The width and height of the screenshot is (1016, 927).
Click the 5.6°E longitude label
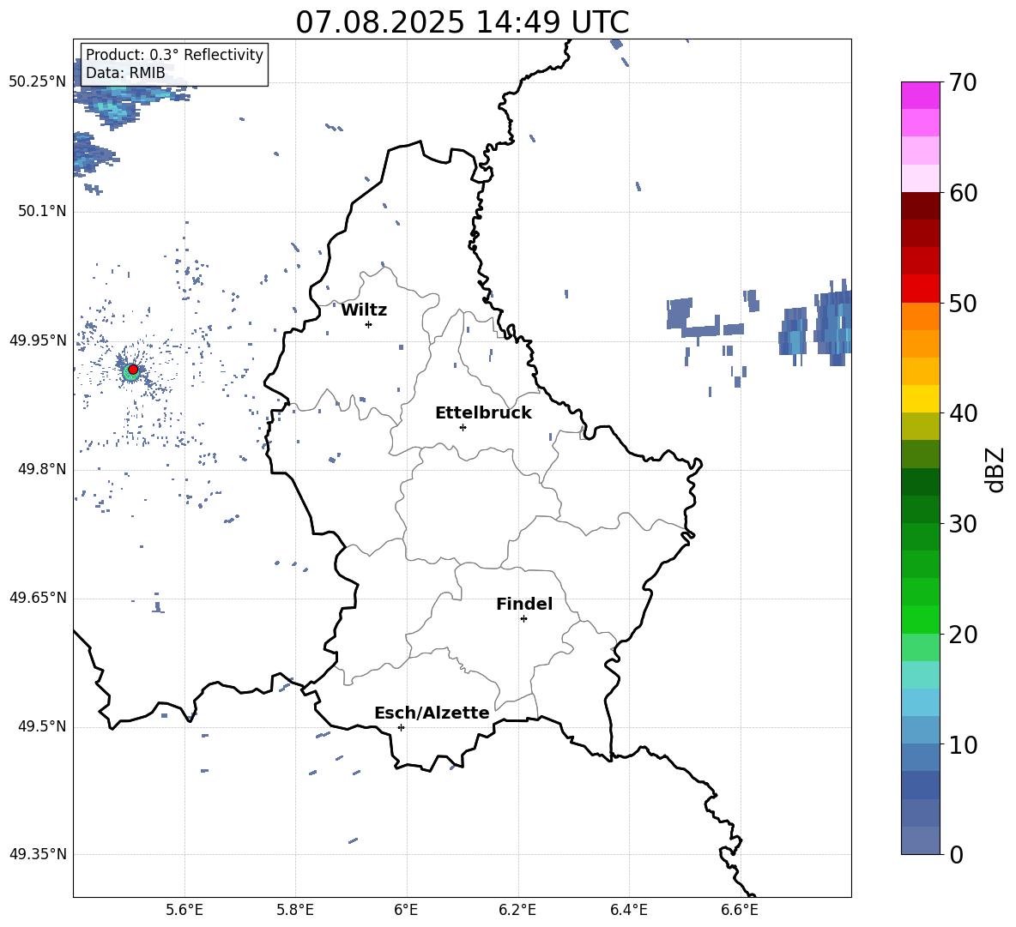pyautogui.click(x=184, y=910)
